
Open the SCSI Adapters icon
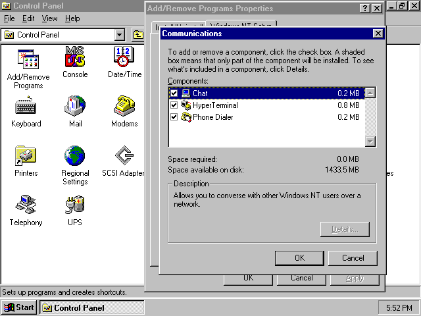[124, 155]
